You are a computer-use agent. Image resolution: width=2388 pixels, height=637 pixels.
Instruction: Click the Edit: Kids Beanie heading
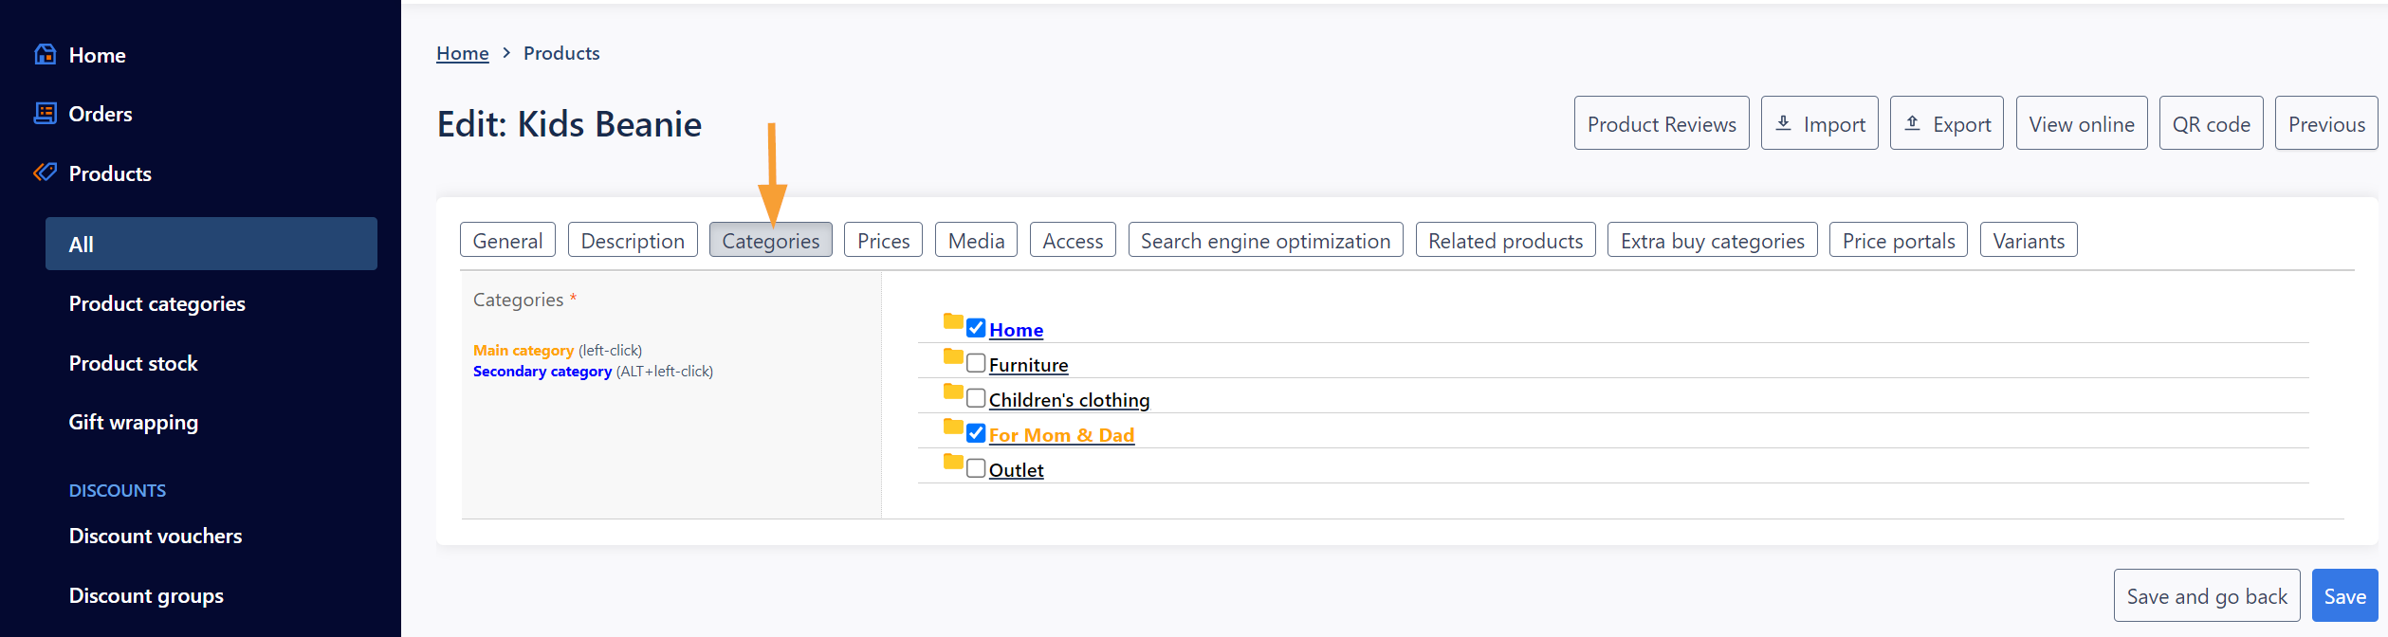tap(569, 124)
